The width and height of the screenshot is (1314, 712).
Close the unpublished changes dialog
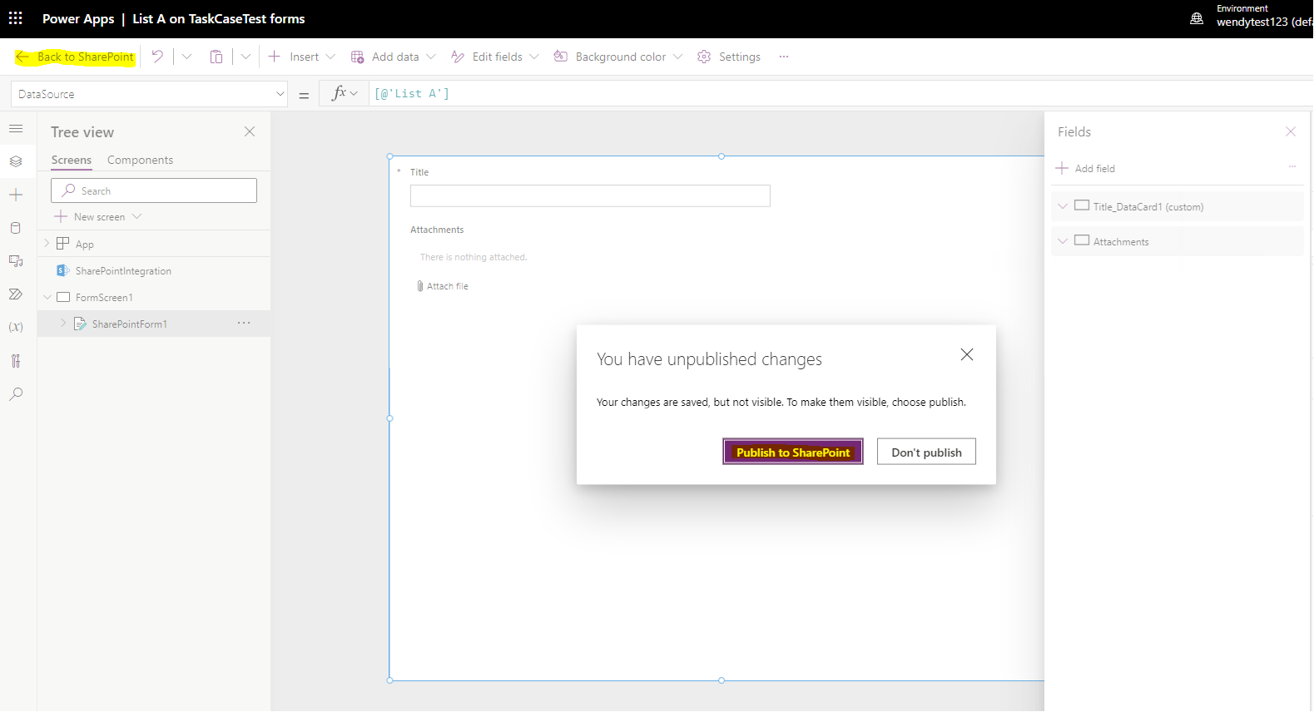[967, 354]
